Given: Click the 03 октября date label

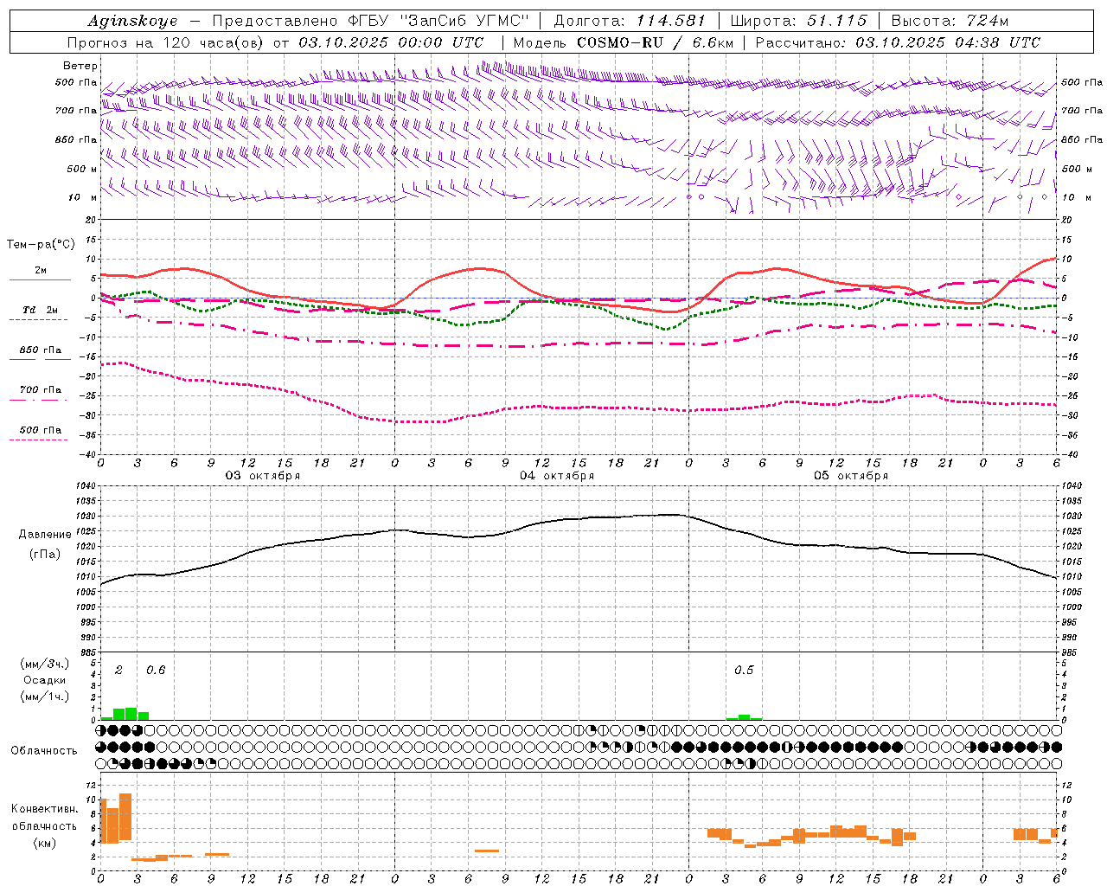Looking at the screenshot, I should 263,476.
